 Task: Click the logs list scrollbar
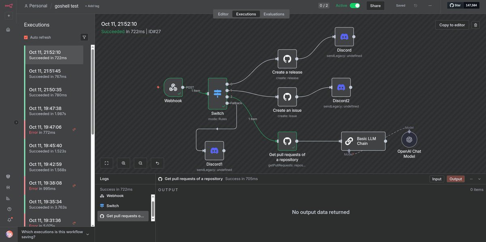point(153,208)
